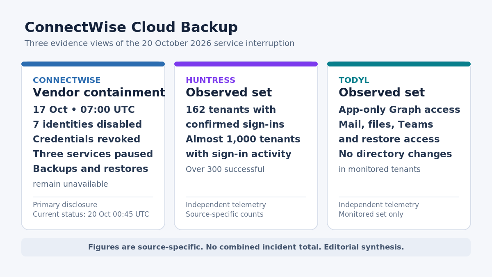Click the purple "HUNTRESS" source label
The image size is (492, 277).
point(211,80)
